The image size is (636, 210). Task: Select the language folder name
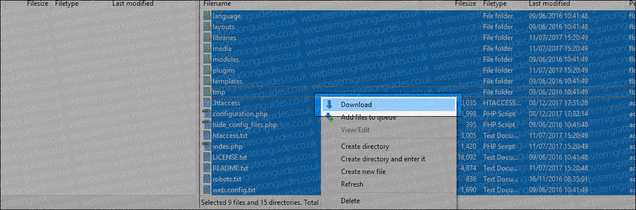226,16
